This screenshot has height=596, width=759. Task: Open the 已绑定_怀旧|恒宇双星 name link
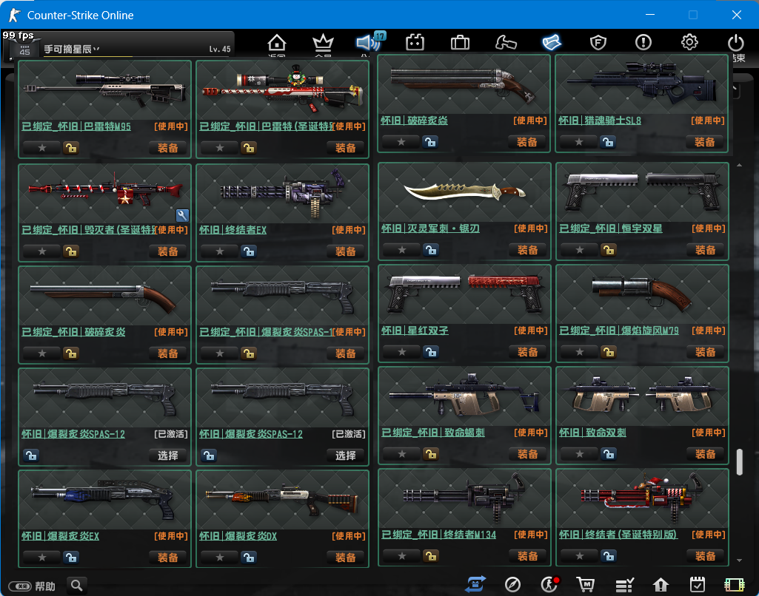pos(611,228)
